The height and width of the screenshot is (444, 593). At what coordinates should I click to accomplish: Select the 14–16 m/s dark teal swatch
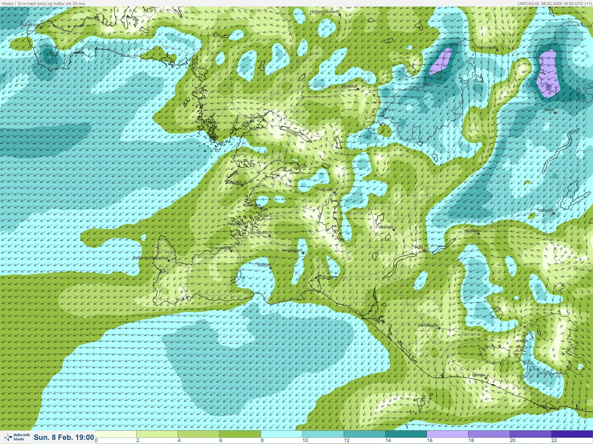tap(405, 434)
